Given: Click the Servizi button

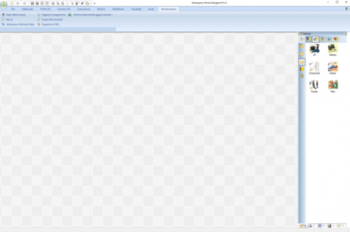Looking at the screenshot, I should [7, 19].
